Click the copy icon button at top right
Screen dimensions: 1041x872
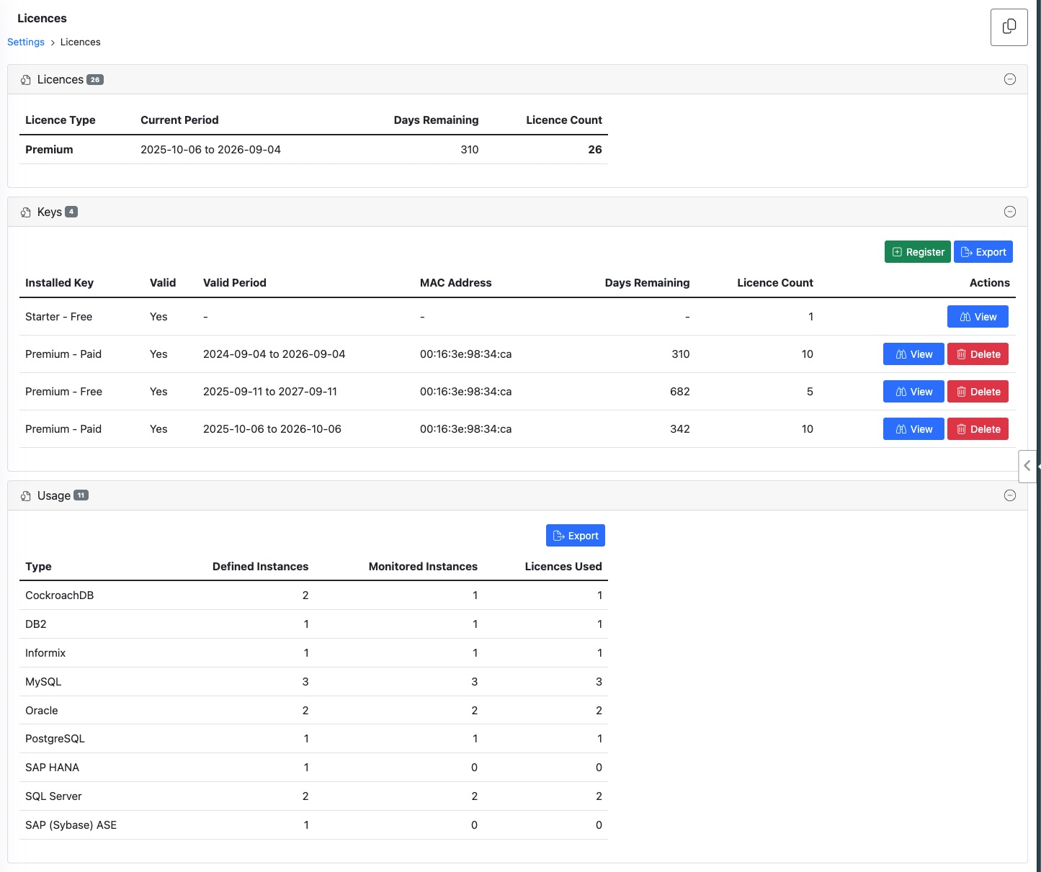click(1009, 27)
